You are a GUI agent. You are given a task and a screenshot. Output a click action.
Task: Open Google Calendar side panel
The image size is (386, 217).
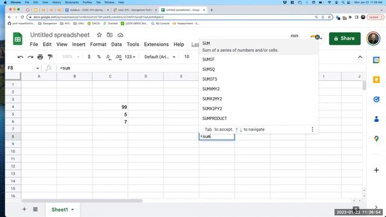pyautogui.click(x=376, y=60)
